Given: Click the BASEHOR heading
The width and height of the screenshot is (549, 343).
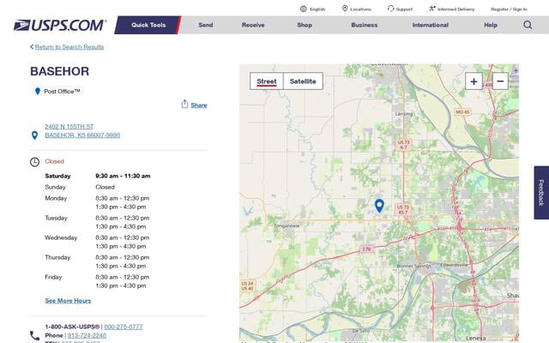Looking at the screenshot, I should 59,71.
